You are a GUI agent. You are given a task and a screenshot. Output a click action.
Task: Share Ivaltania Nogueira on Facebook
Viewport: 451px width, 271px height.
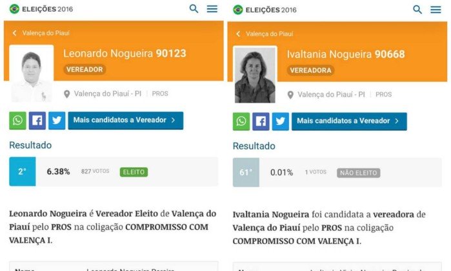261,121
